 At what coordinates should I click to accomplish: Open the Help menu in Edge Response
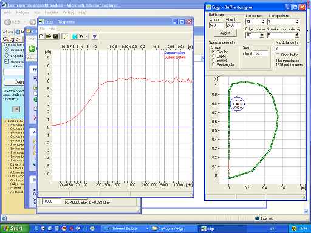[52, 29]
